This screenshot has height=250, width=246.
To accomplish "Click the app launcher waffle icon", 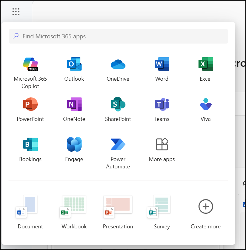I will [16, 12].
